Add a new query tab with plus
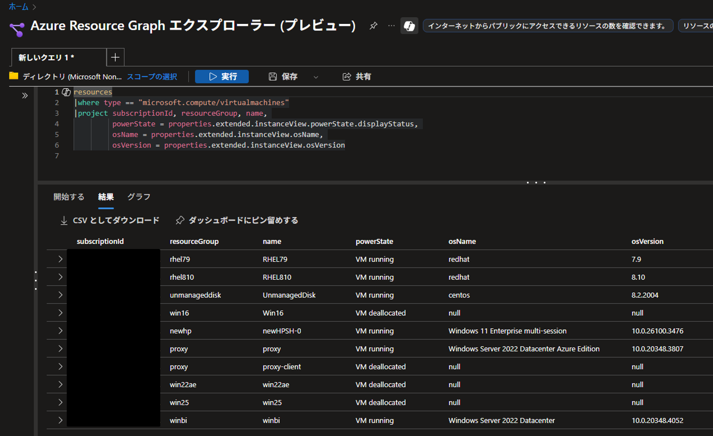This screenshot has width=713, height=436. 115,57
